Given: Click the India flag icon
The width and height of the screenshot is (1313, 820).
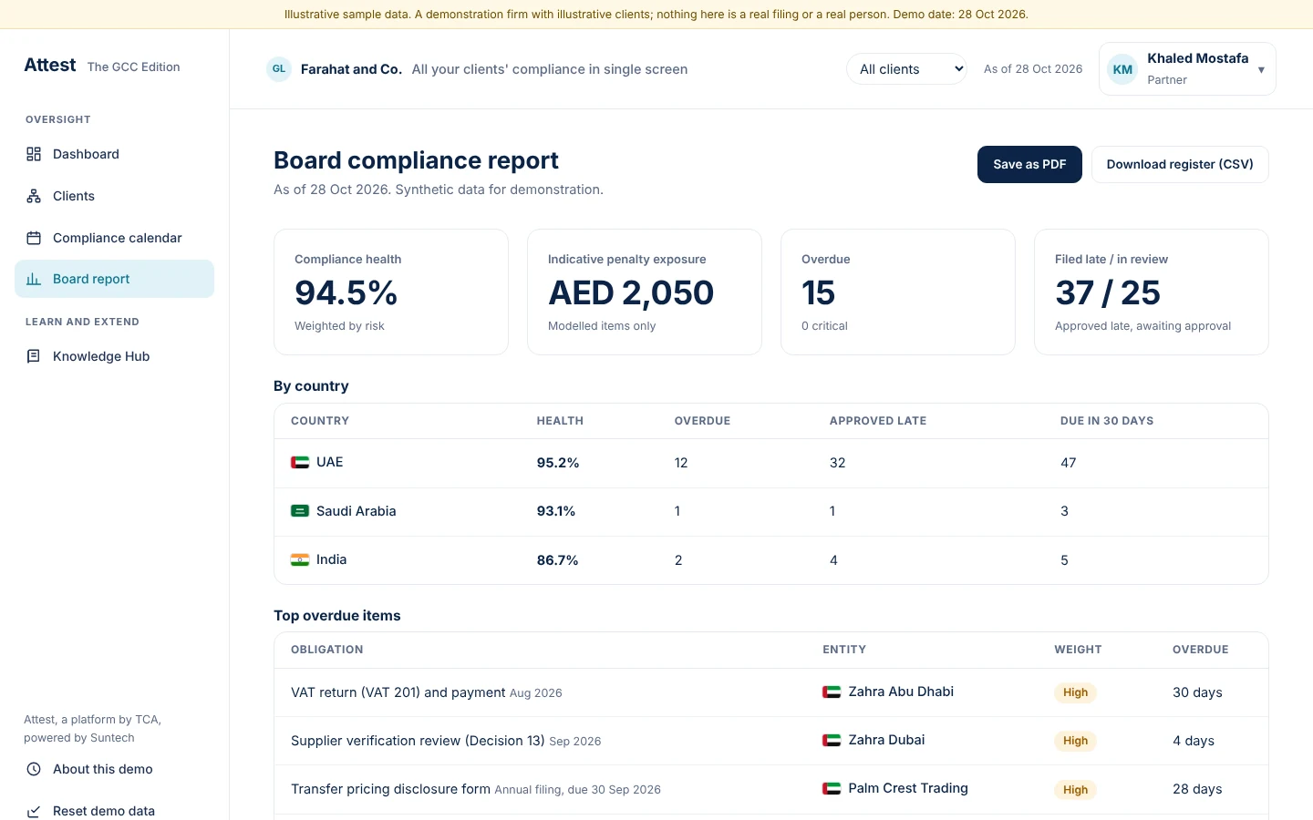Looking at the screenshot, I should tap(300, 559).
